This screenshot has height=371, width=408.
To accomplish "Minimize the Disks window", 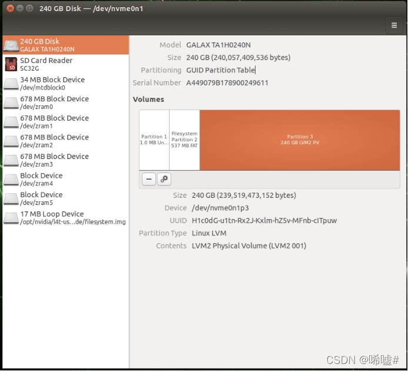I will coord(20,9).
